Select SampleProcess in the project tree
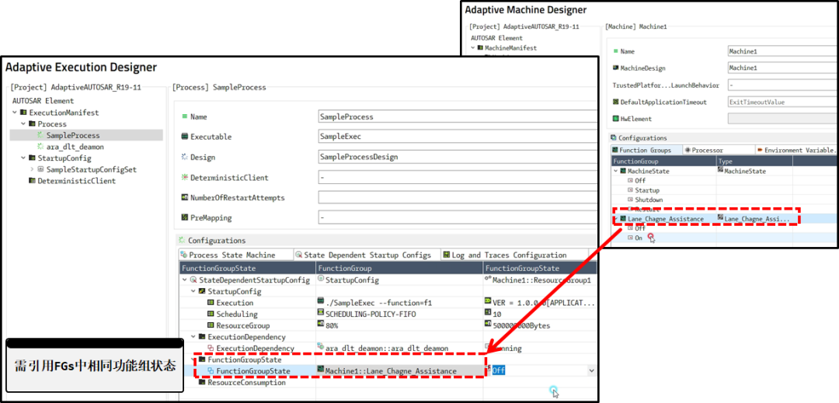 [72, 135]
